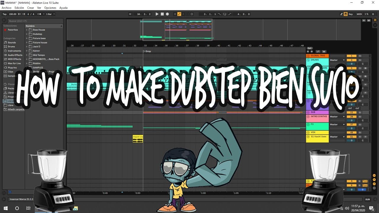The image size is (379, 213).
Task: Click INTRO SYNTHS track volume field
Action: 351,120
